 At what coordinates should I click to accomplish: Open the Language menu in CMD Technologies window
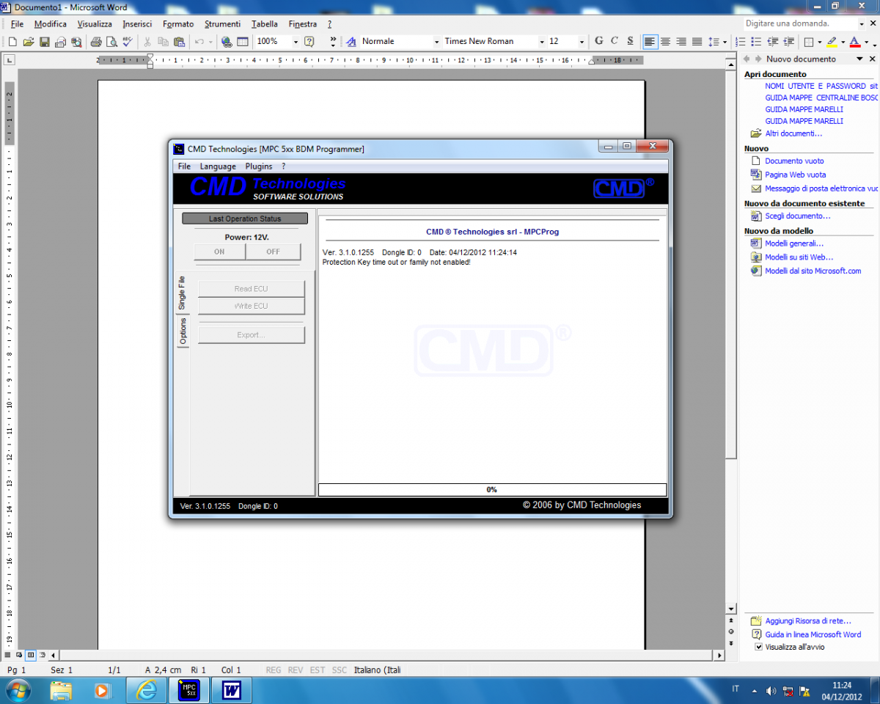[218, 166]
